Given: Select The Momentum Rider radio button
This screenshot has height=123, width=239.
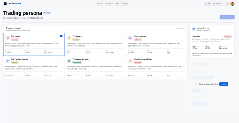Looking at the screenshot, I should click(184, 59).
